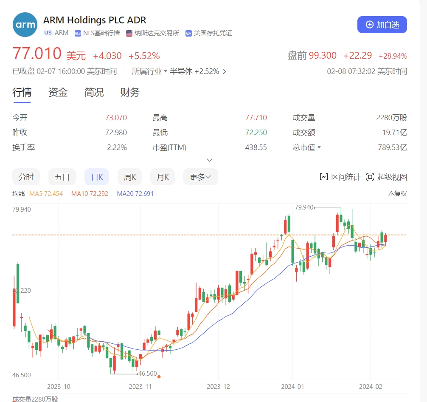Click pre-market change +28.94%

tap(393, 56)
